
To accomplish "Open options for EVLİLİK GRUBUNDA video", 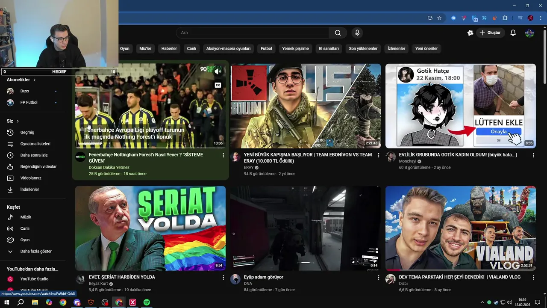I will click(533, 155).
